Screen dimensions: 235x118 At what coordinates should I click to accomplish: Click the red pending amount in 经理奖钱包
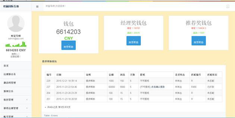(x=134, y=28)
